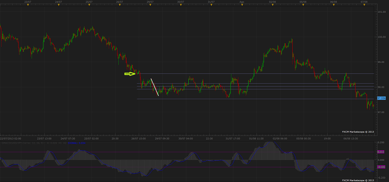Select the -0.101 lower indicator level label
The width and height of the screenshot is (389, 182).
point(381,167)
